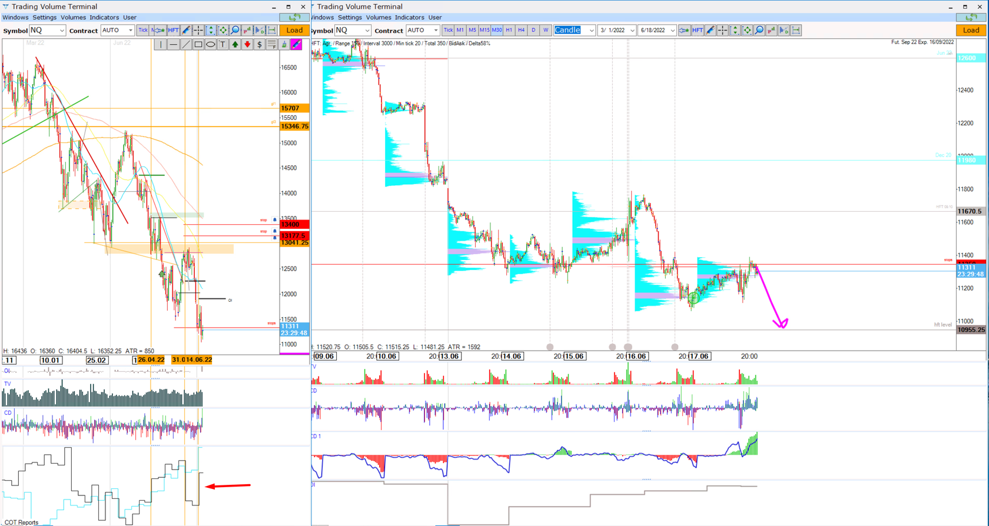Screen dimensions: 989x526
Task: Select H1 timeframe in right window
Action: pos(509,30)
